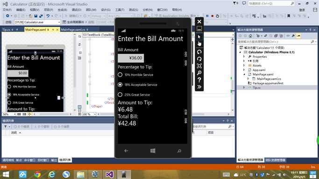319x179 pixels.
Task: Open the Edit menu
Action: pyautogui.click(x=21, y=10)
